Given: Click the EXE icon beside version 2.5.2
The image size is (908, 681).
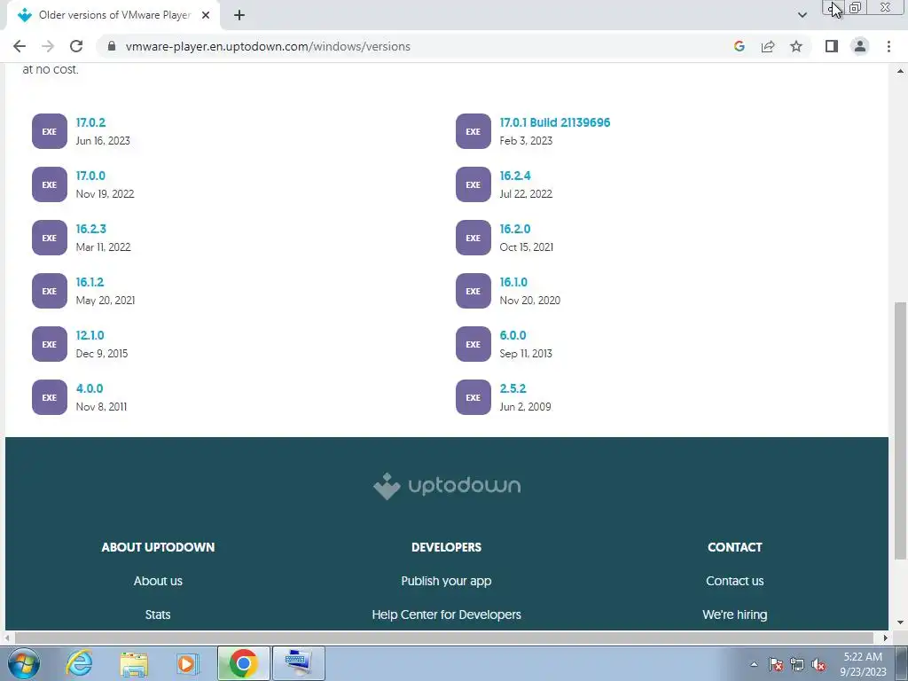Looking at the screenshot, I should point(474,398).
